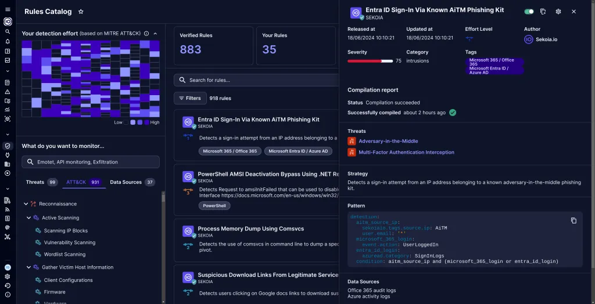The image size is (595, 304).
Task: Open Multi-Factor Authentication Interception link
Action: [x=406, y=153]
